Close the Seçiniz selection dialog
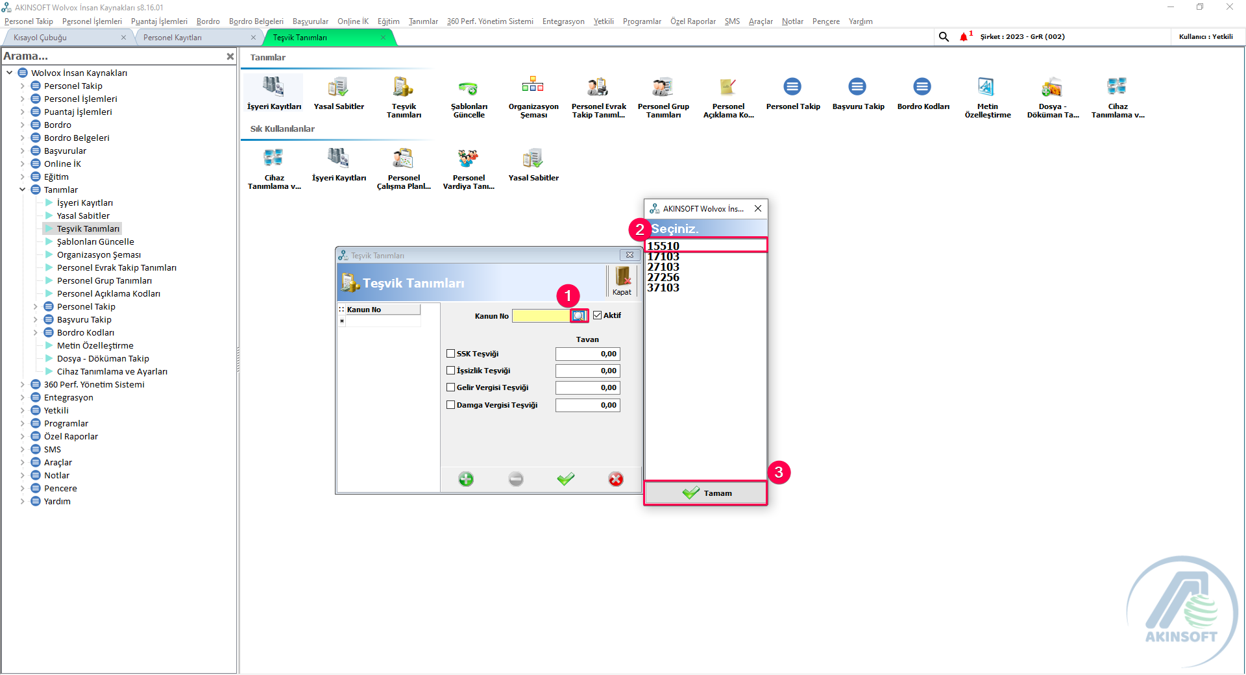This screenshot has width=1246, height=675. 758,208
